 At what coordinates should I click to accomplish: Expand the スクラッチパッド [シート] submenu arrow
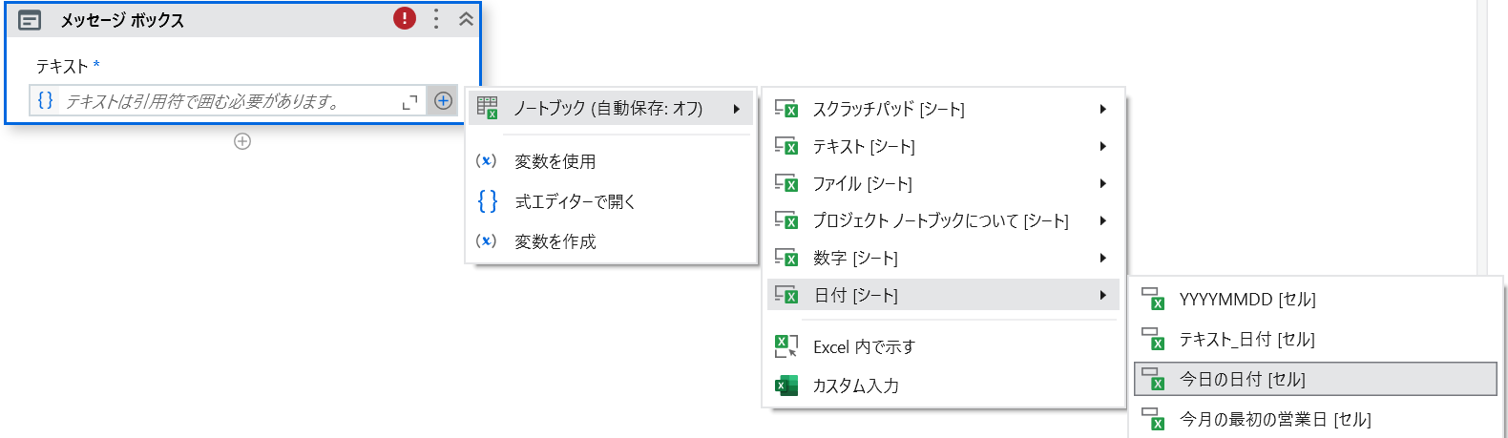[x=1102, y=109]
